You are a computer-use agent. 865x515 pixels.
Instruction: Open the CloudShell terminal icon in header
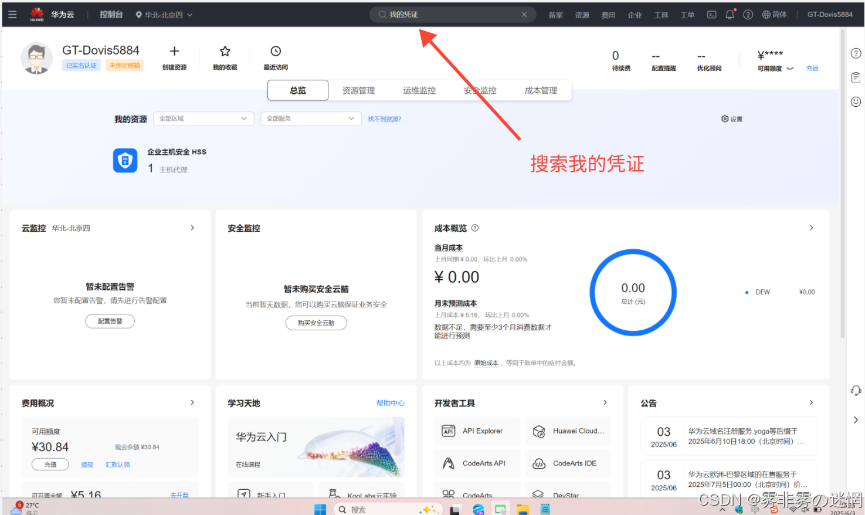[x=711, y=15]
